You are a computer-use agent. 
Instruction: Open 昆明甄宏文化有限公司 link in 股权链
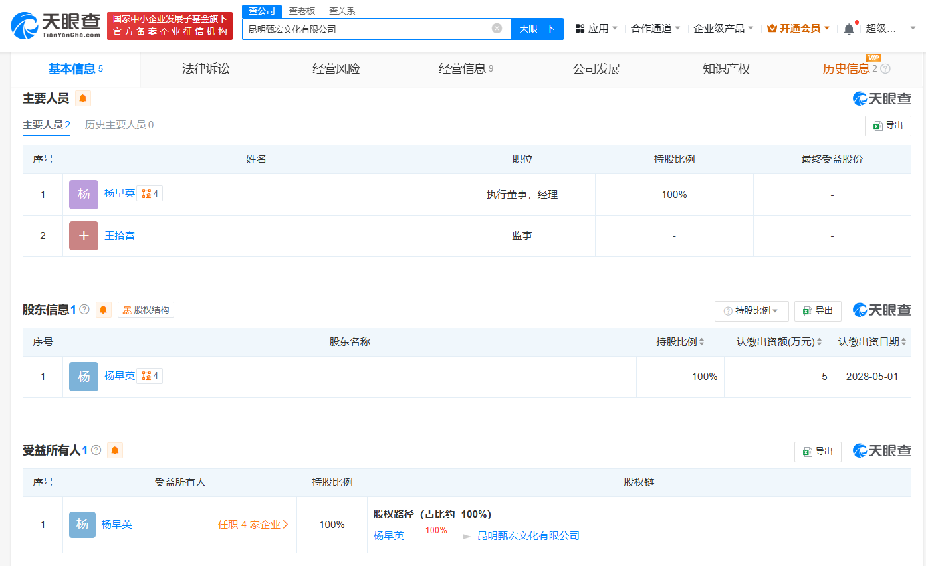tap(528, 536)
